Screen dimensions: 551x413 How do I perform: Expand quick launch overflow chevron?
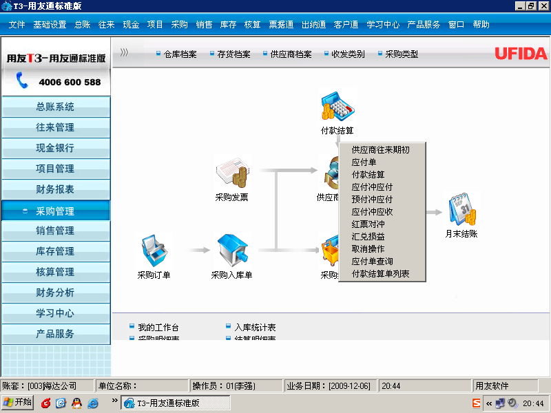pyautogui.click(x=114, y=401)
